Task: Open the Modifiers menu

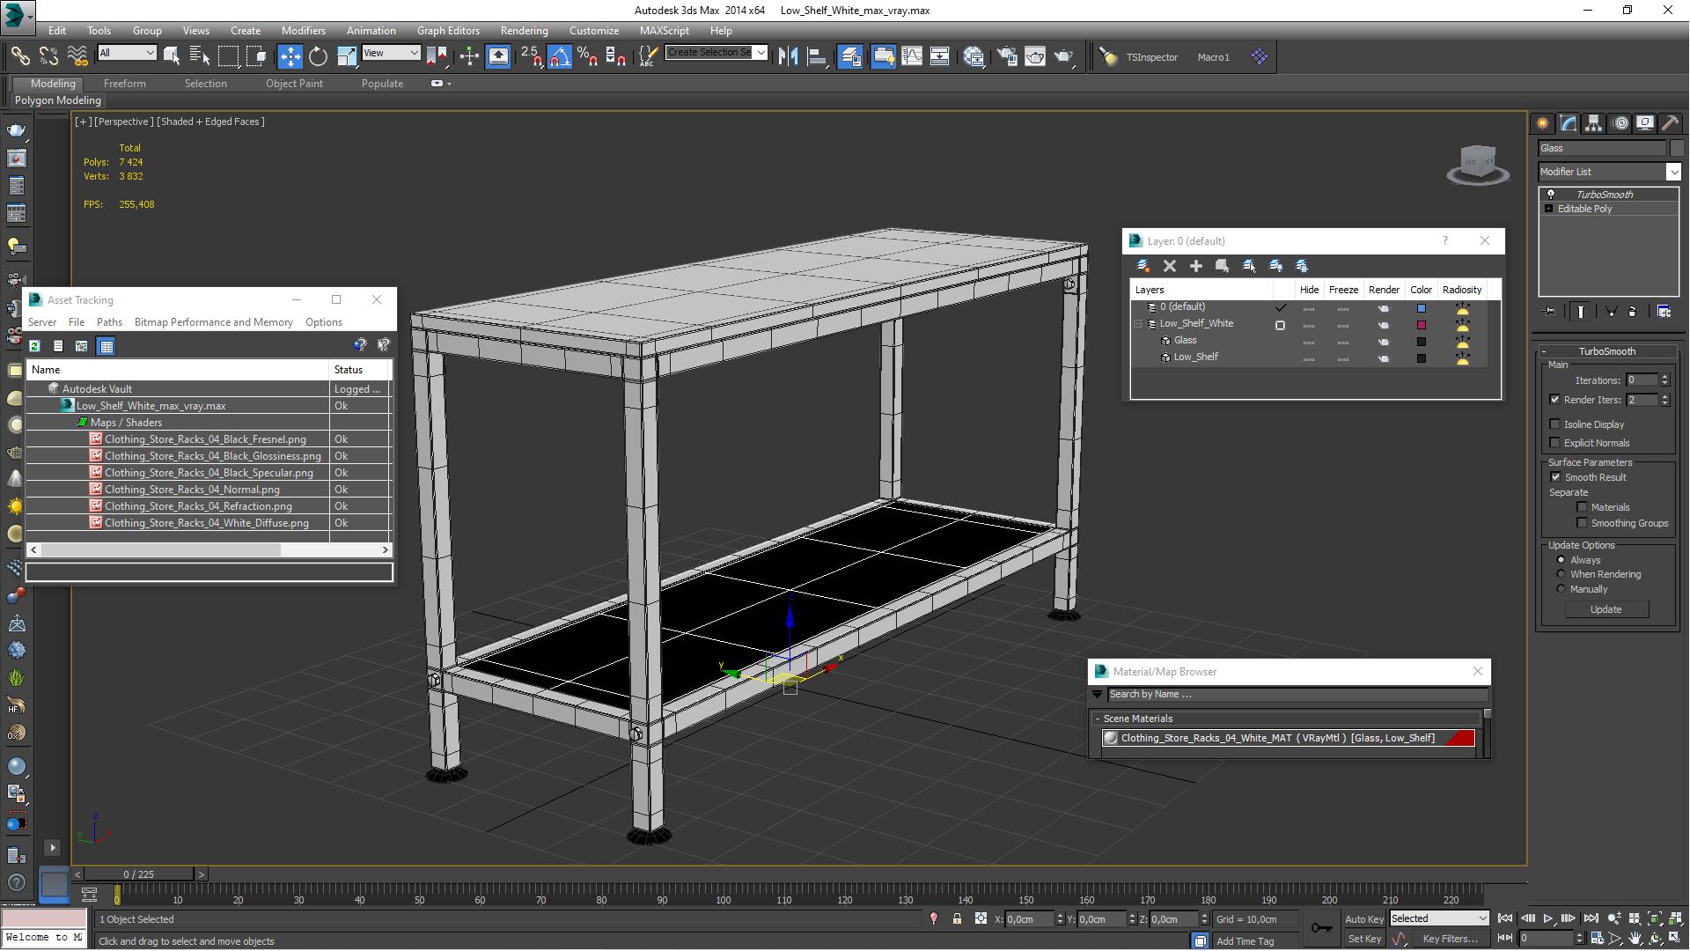Action: point(303,30)
